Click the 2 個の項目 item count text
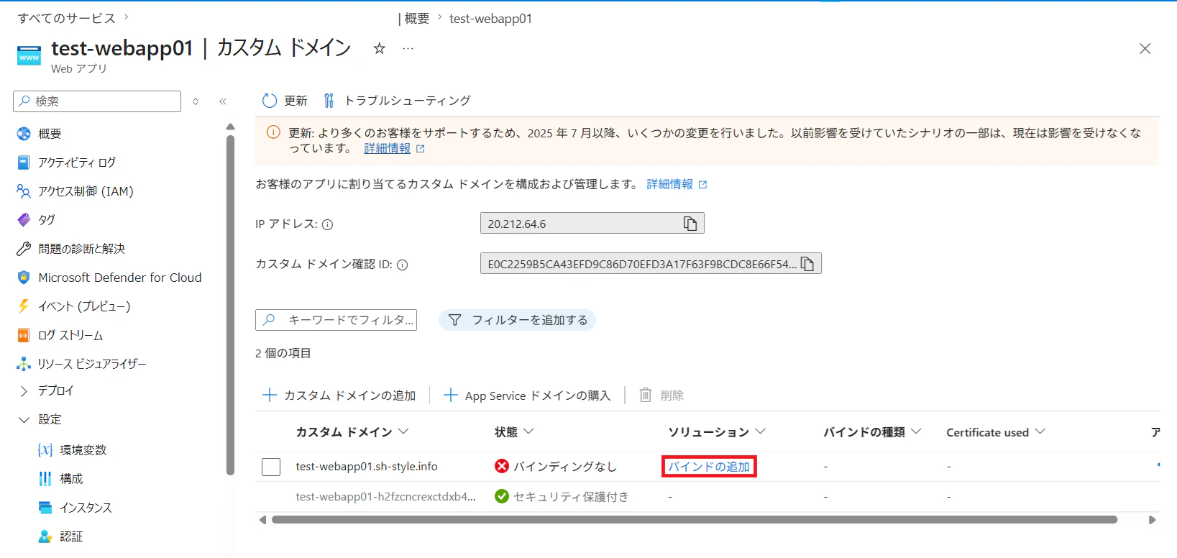The image size is (1177, 558). click(x=283, y=353)
